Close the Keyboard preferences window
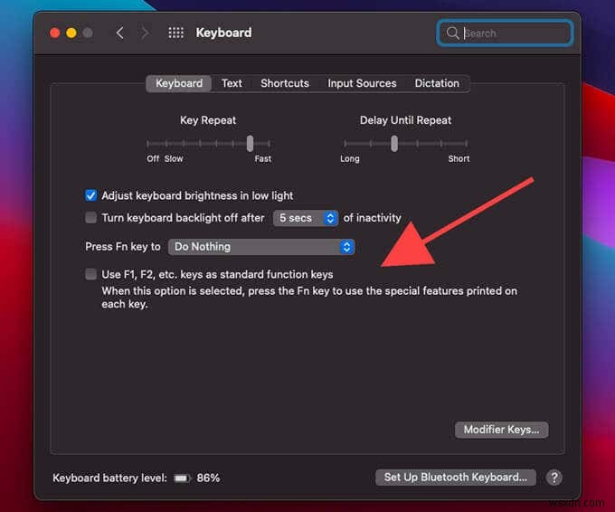 point(55,33)
